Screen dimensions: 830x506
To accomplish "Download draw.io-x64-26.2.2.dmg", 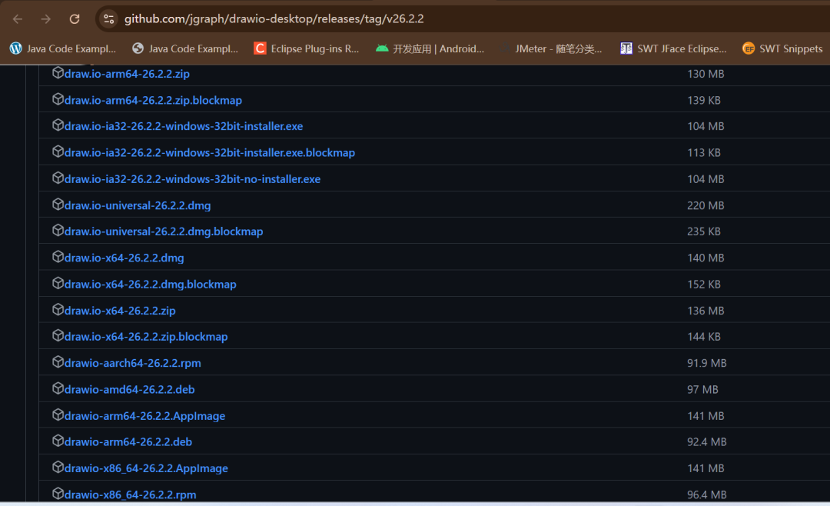I will coord(124,258).
